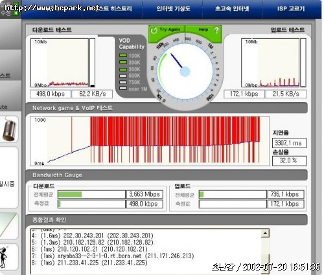Click the traceroute hop 6 line 210.120.102.21
324x275 pixels.
[89, 249]
